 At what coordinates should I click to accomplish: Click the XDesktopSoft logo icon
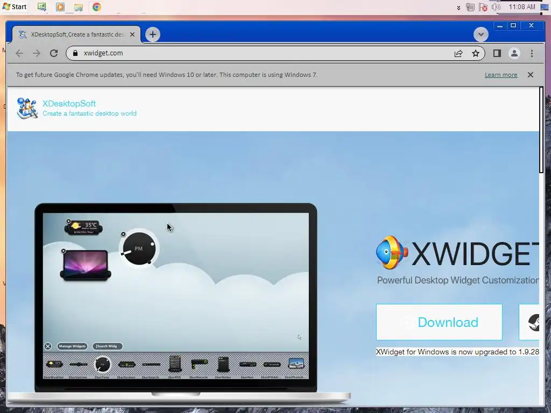coord(27,108)
